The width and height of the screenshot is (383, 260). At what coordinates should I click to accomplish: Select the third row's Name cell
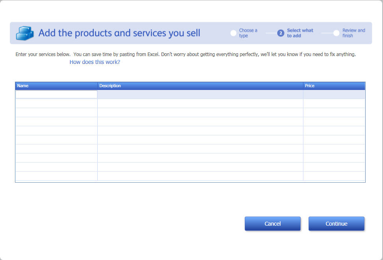(56, 112)
